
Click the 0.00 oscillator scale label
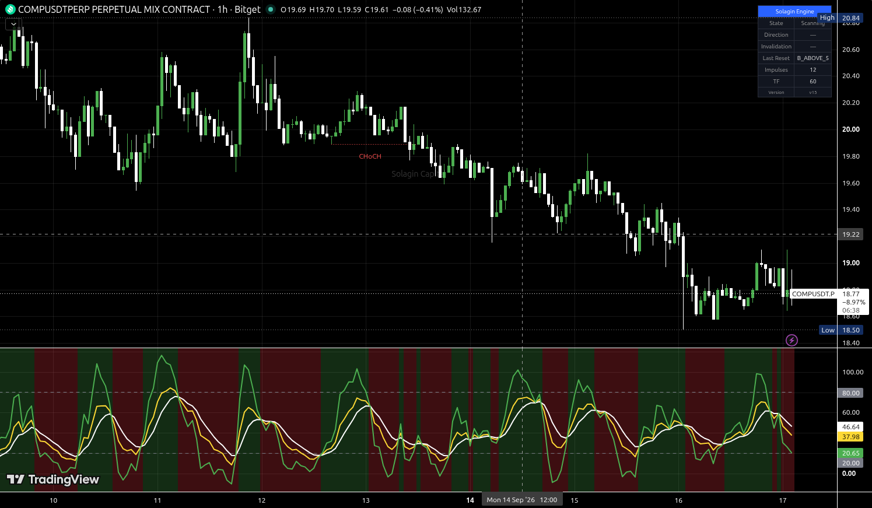pyautogui.click(x=849, y=474)
